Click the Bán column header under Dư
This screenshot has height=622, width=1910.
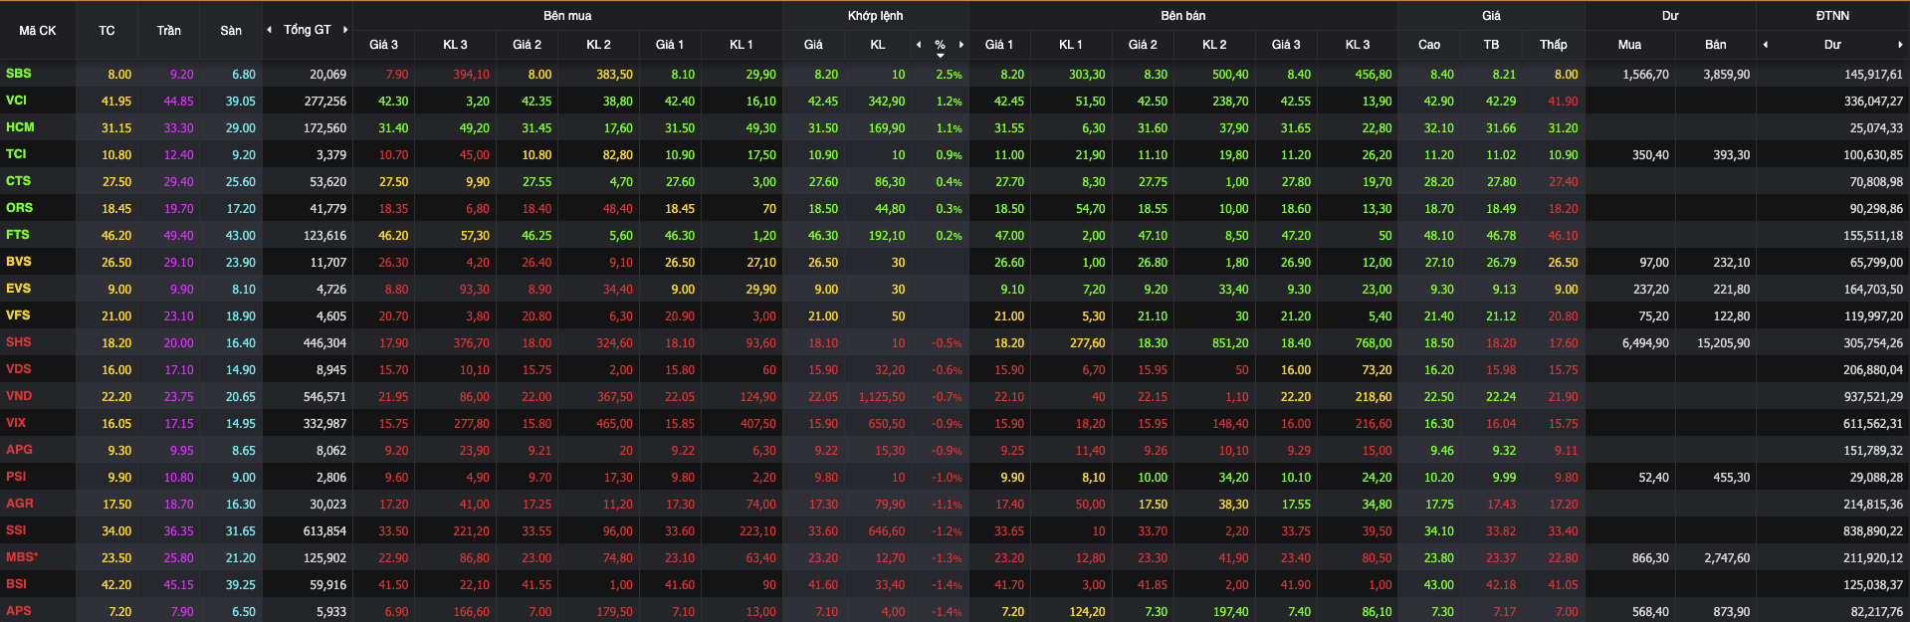[x=1716, y=45]
